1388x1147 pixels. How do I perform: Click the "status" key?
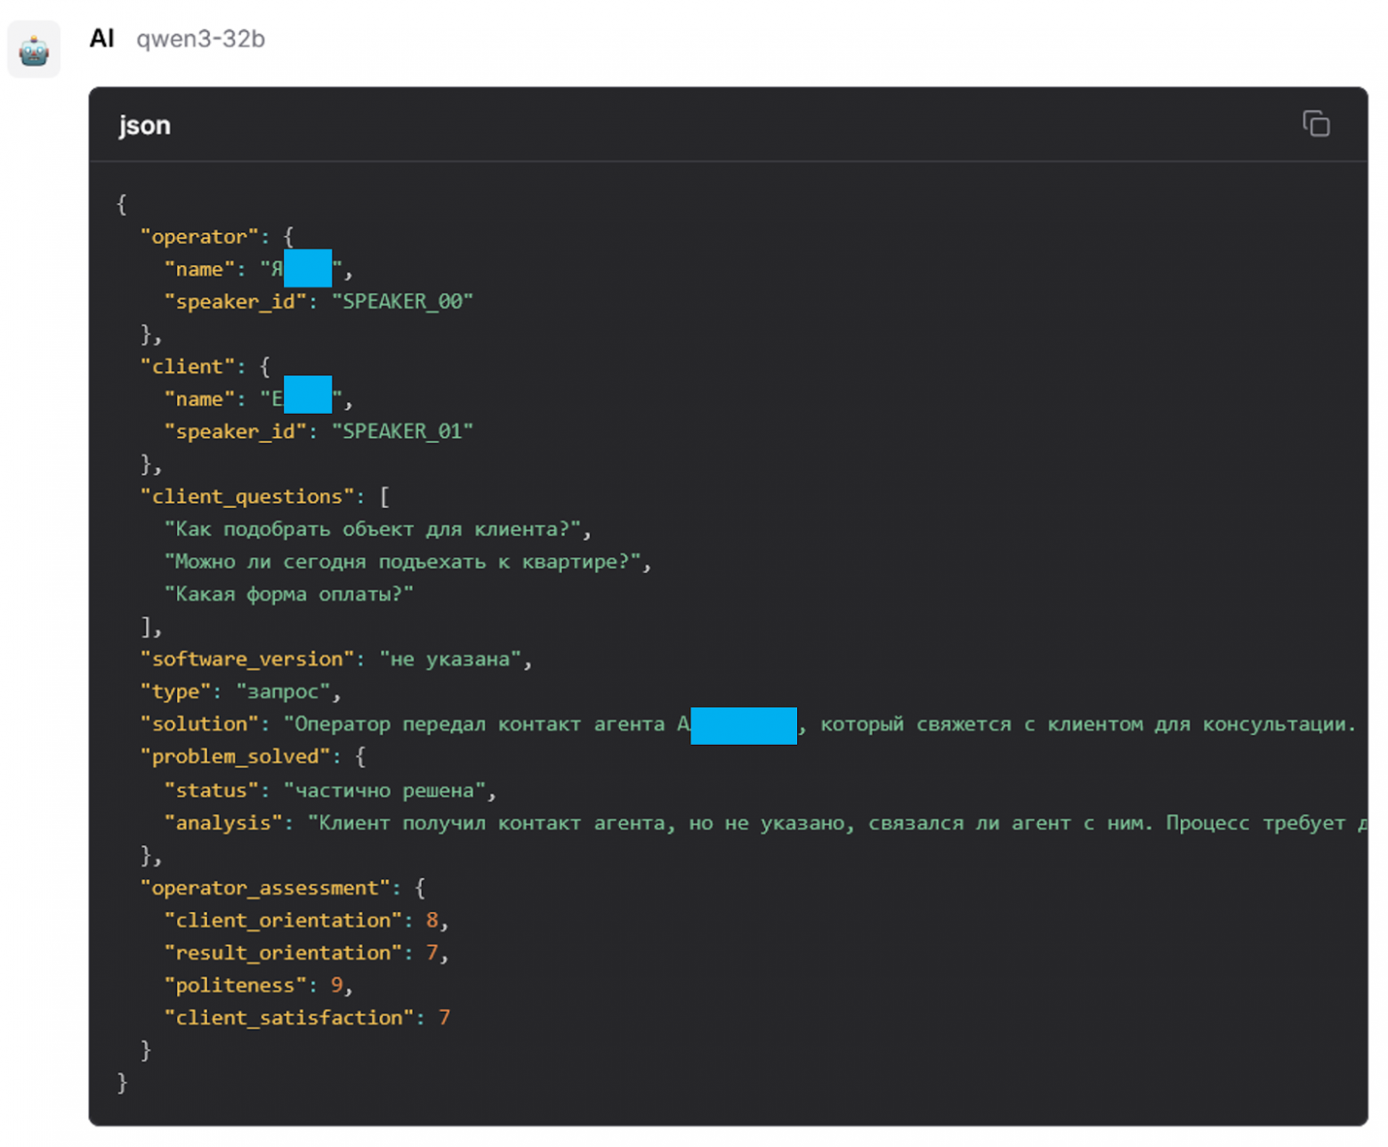211,790
